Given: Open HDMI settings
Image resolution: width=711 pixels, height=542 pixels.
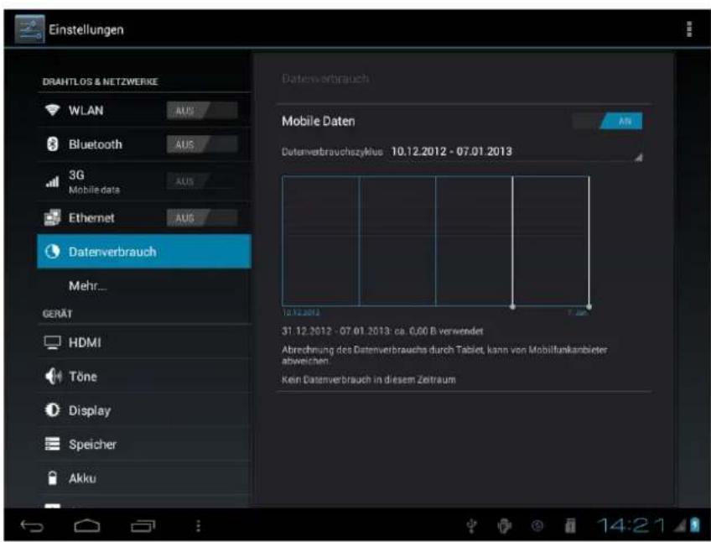Looking at the screenshot, I should tap(144, 342).
